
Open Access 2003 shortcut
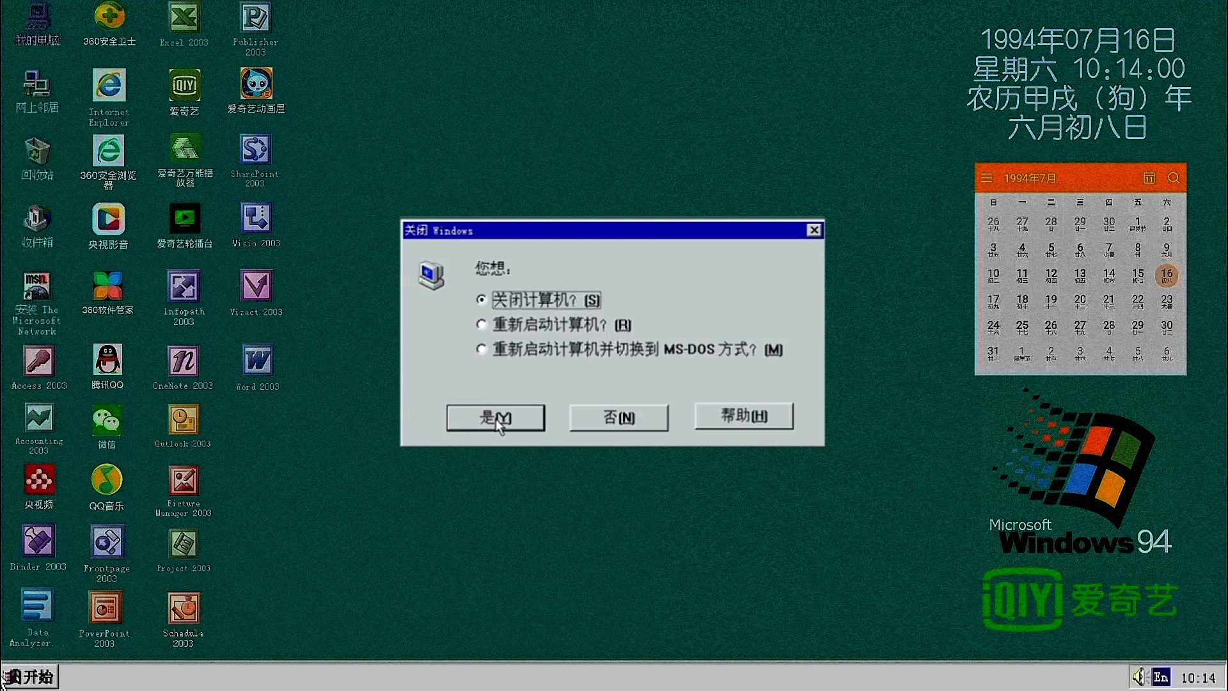38,368
